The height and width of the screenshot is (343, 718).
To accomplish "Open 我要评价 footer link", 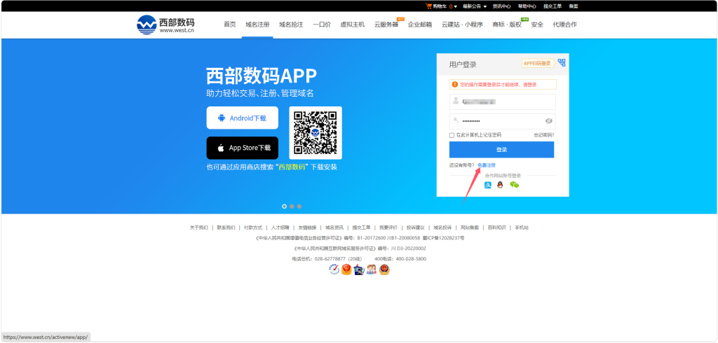I will 388,227.
